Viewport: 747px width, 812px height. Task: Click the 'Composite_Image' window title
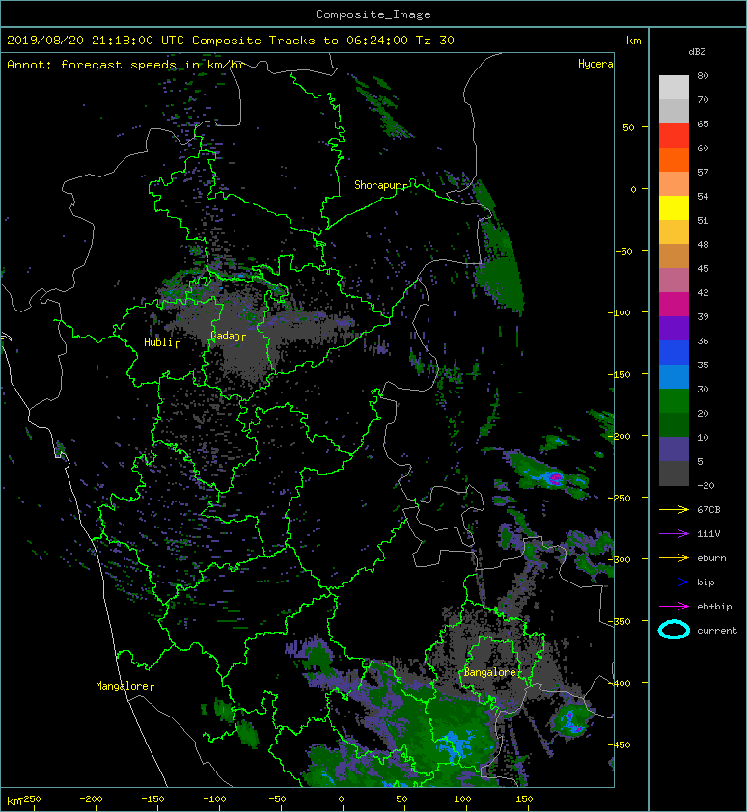[x=373, y=14]
